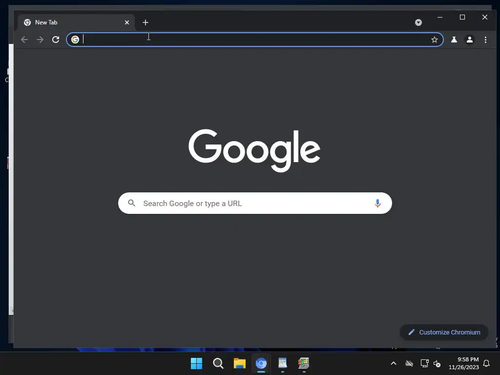Start voice search with microphone icon
500x375 pixels.
point(377,203)
